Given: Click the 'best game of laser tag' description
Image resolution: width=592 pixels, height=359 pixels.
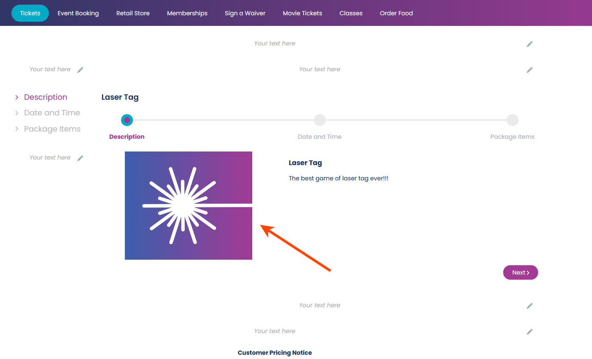Looking at the screenshot, I should (338, 178).
